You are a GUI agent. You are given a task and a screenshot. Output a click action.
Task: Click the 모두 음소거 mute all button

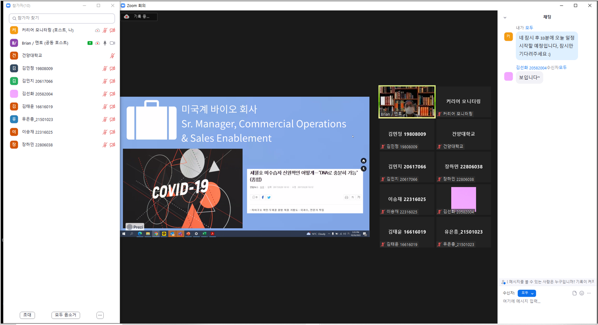tap(65, 315)
